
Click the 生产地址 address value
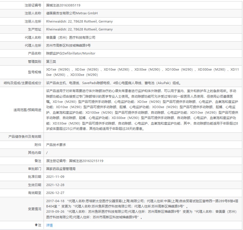click(x=79, y=29)
